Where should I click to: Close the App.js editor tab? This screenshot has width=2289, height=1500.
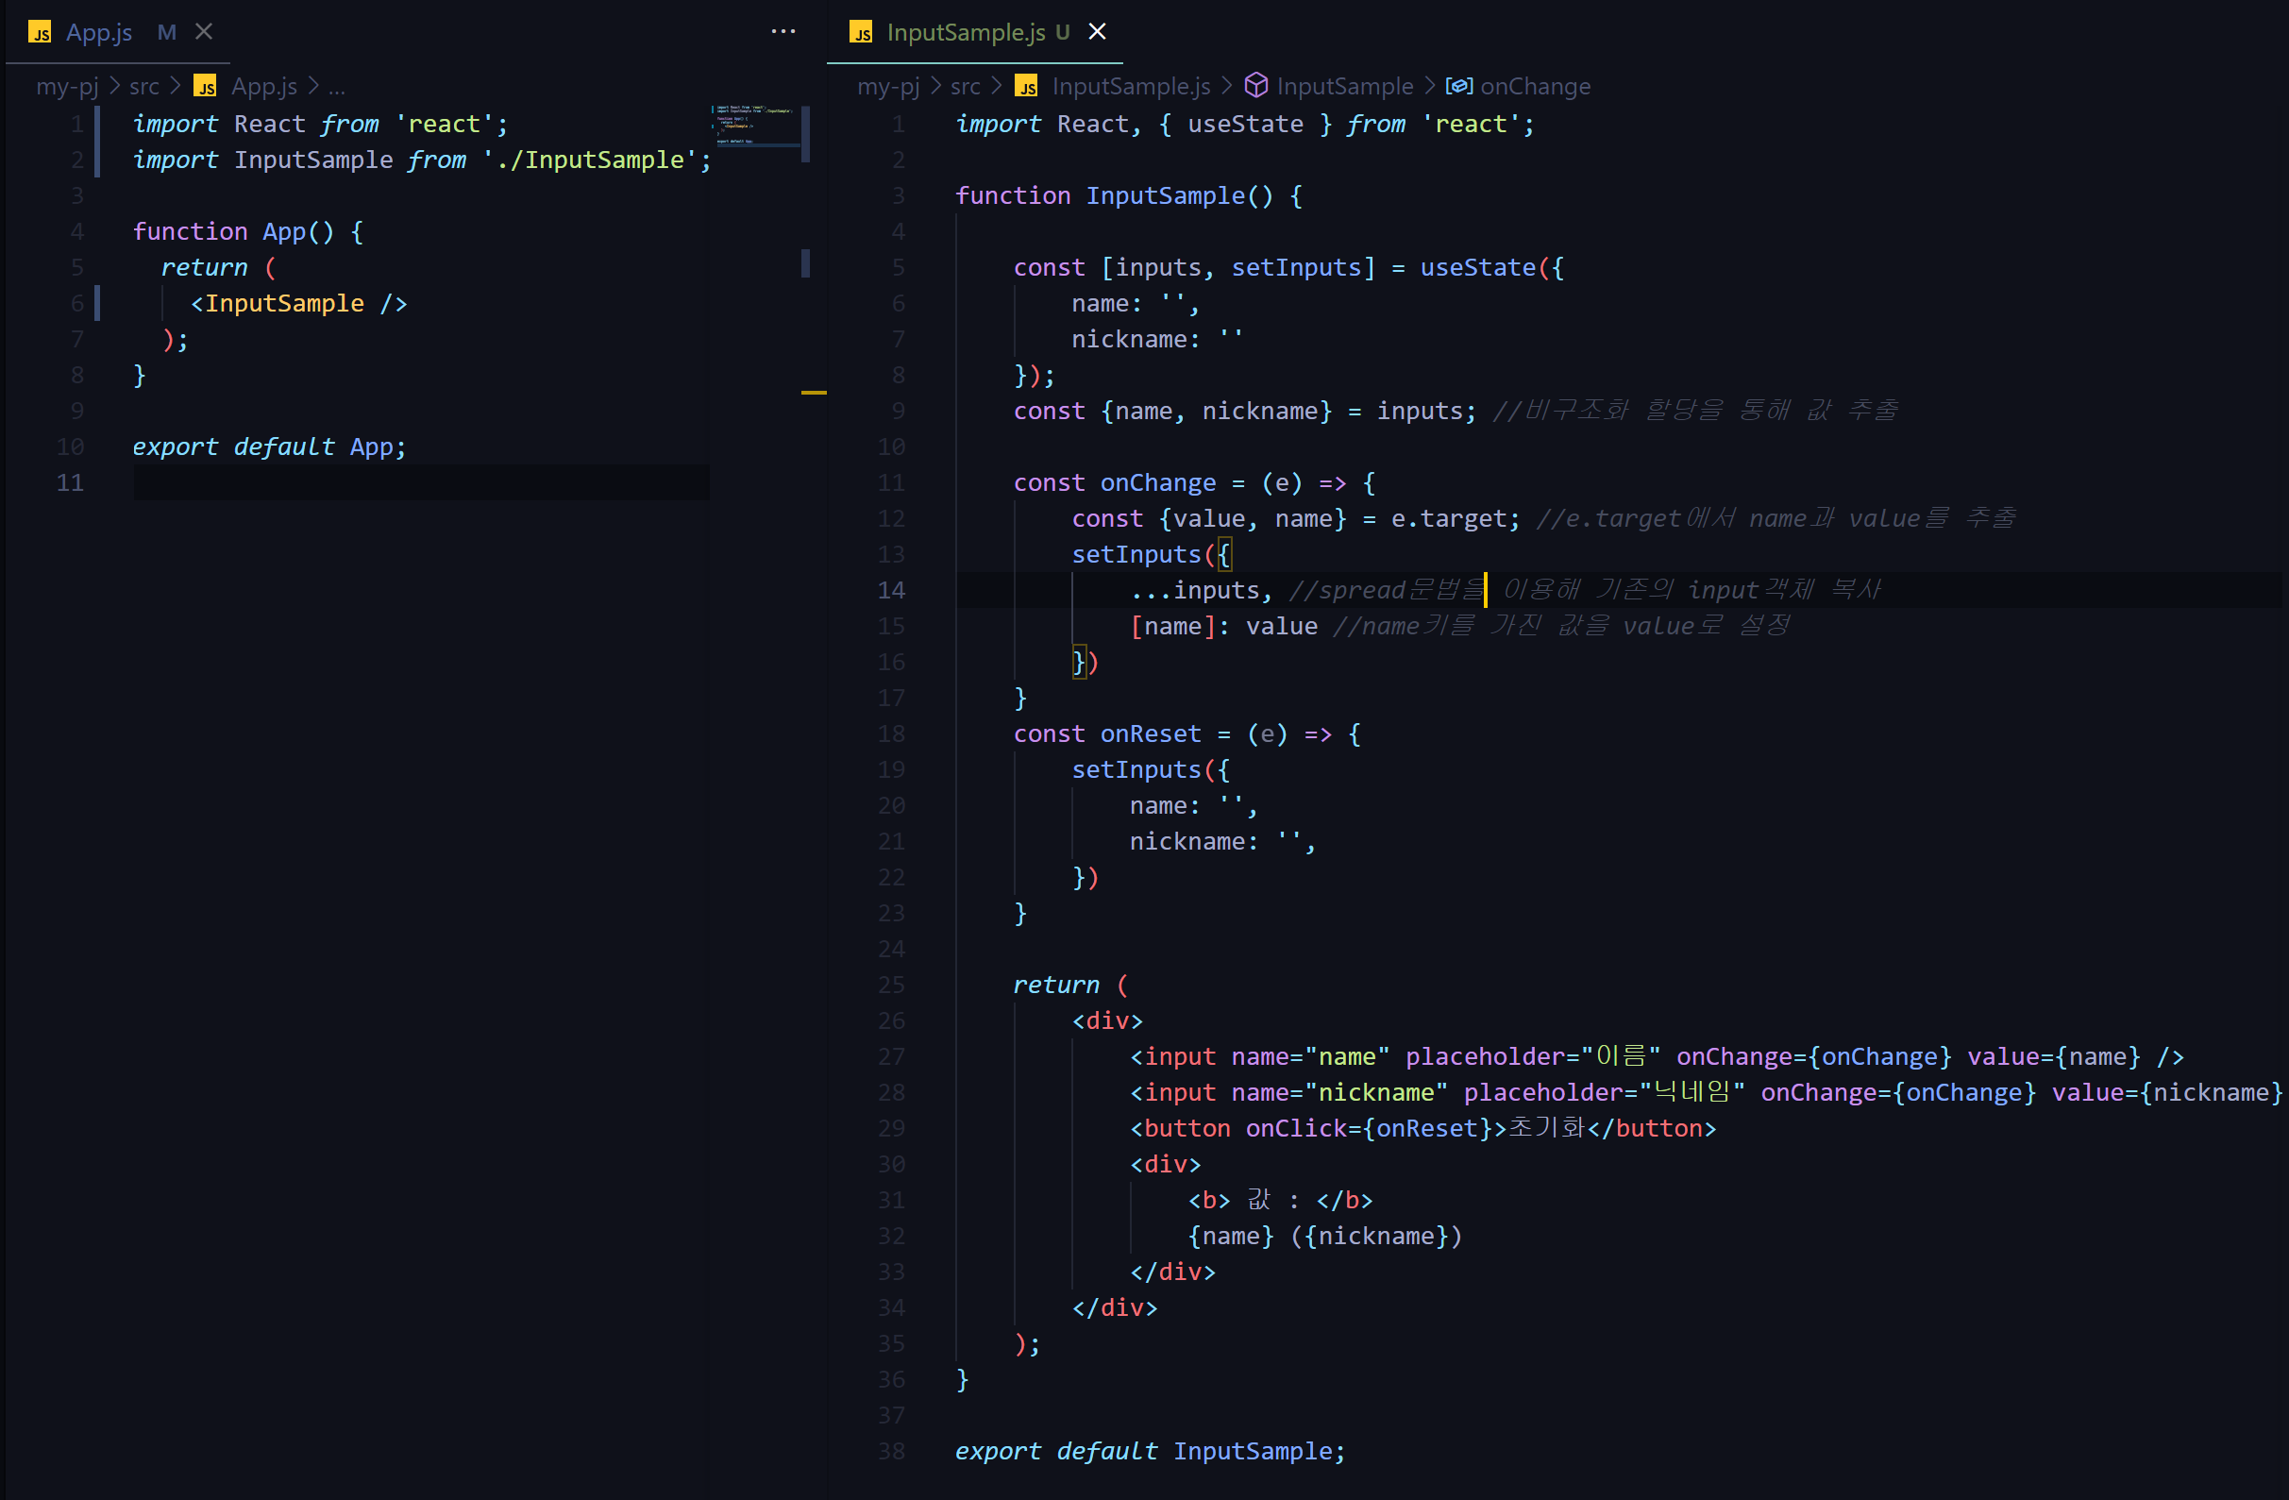(204, 32)
